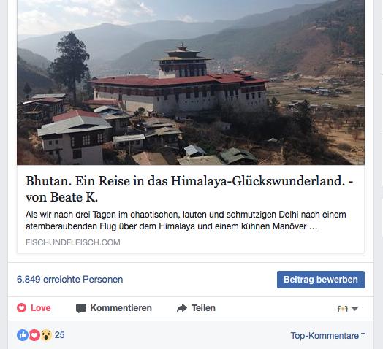Click the wow face reaction icon
The width and height of the screenshot is (383, 349).
tap(46, 335)
